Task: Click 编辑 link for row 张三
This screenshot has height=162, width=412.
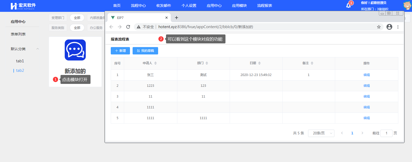Action: pyautogui.click(x=366, y=75)
